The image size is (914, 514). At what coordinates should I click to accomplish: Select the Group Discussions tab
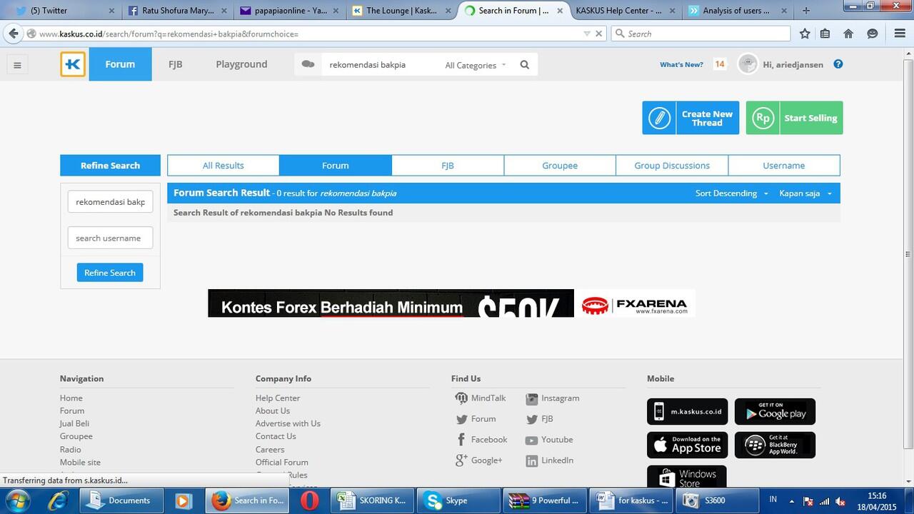[x=672, y=166]
